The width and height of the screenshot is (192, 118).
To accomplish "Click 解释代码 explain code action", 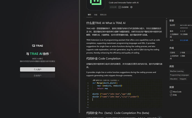I will 99,80.
